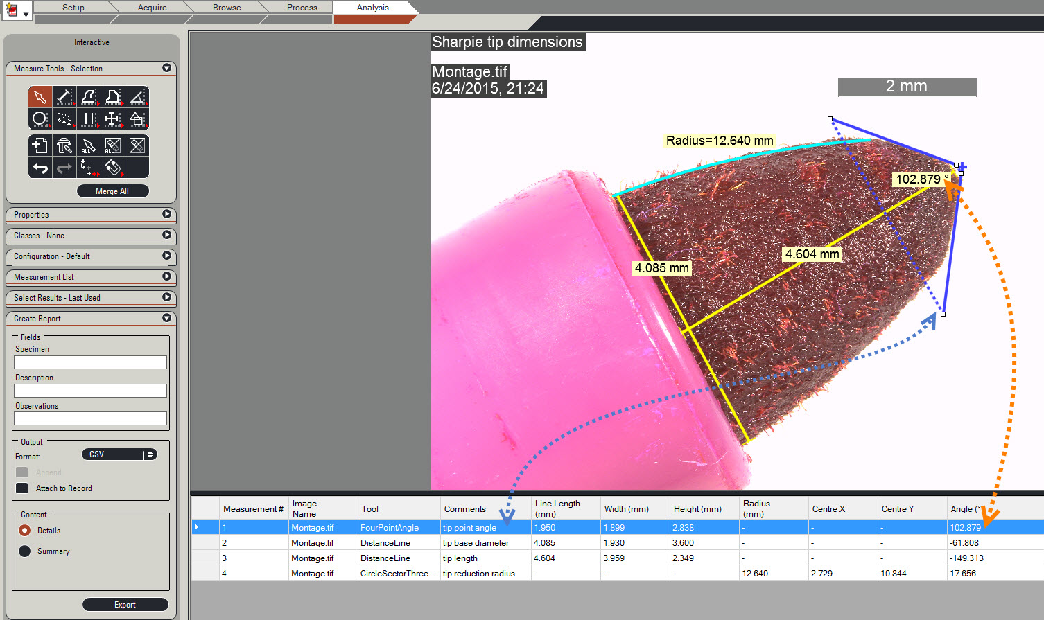Click the 2 mm scale bar
Screen dimensions: 1044x620
(907, 87)
